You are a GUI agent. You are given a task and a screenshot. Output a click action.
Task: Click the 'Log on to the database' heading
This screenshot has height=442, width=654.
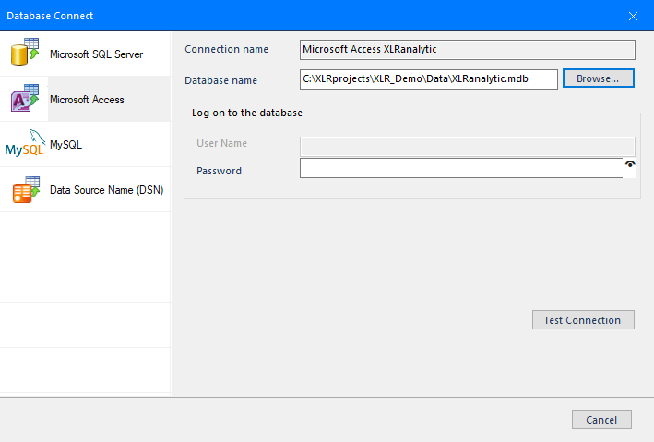point(247,113)
